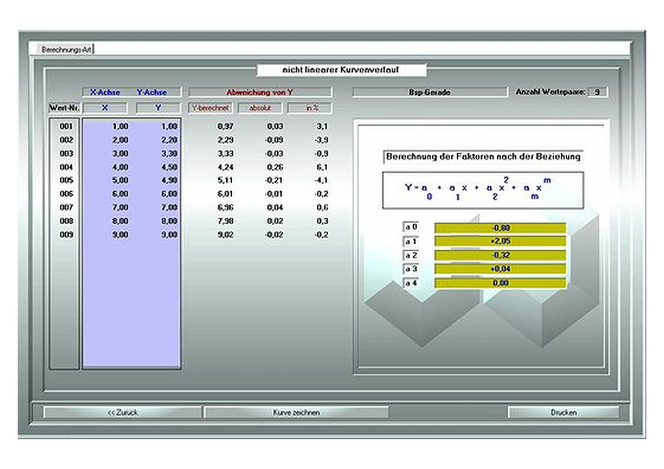Open the Berechnungs-Art tab
This screenshot has height=469, width=664.
[66, 49]
